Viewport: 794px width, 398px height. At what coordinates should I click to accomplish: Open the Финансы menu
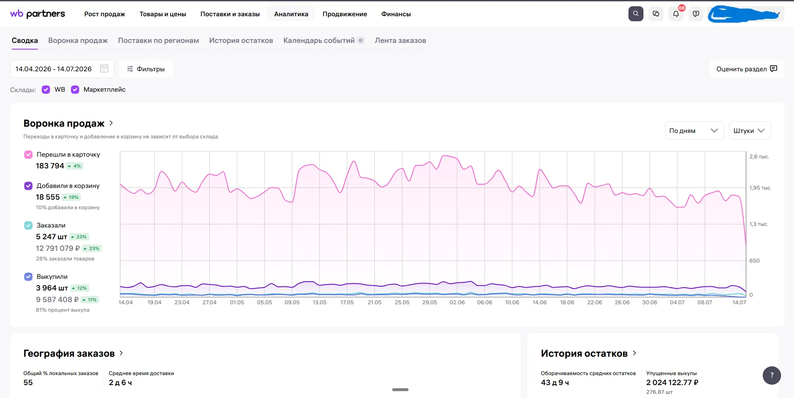pyautogui.click(x=396, y=14)
